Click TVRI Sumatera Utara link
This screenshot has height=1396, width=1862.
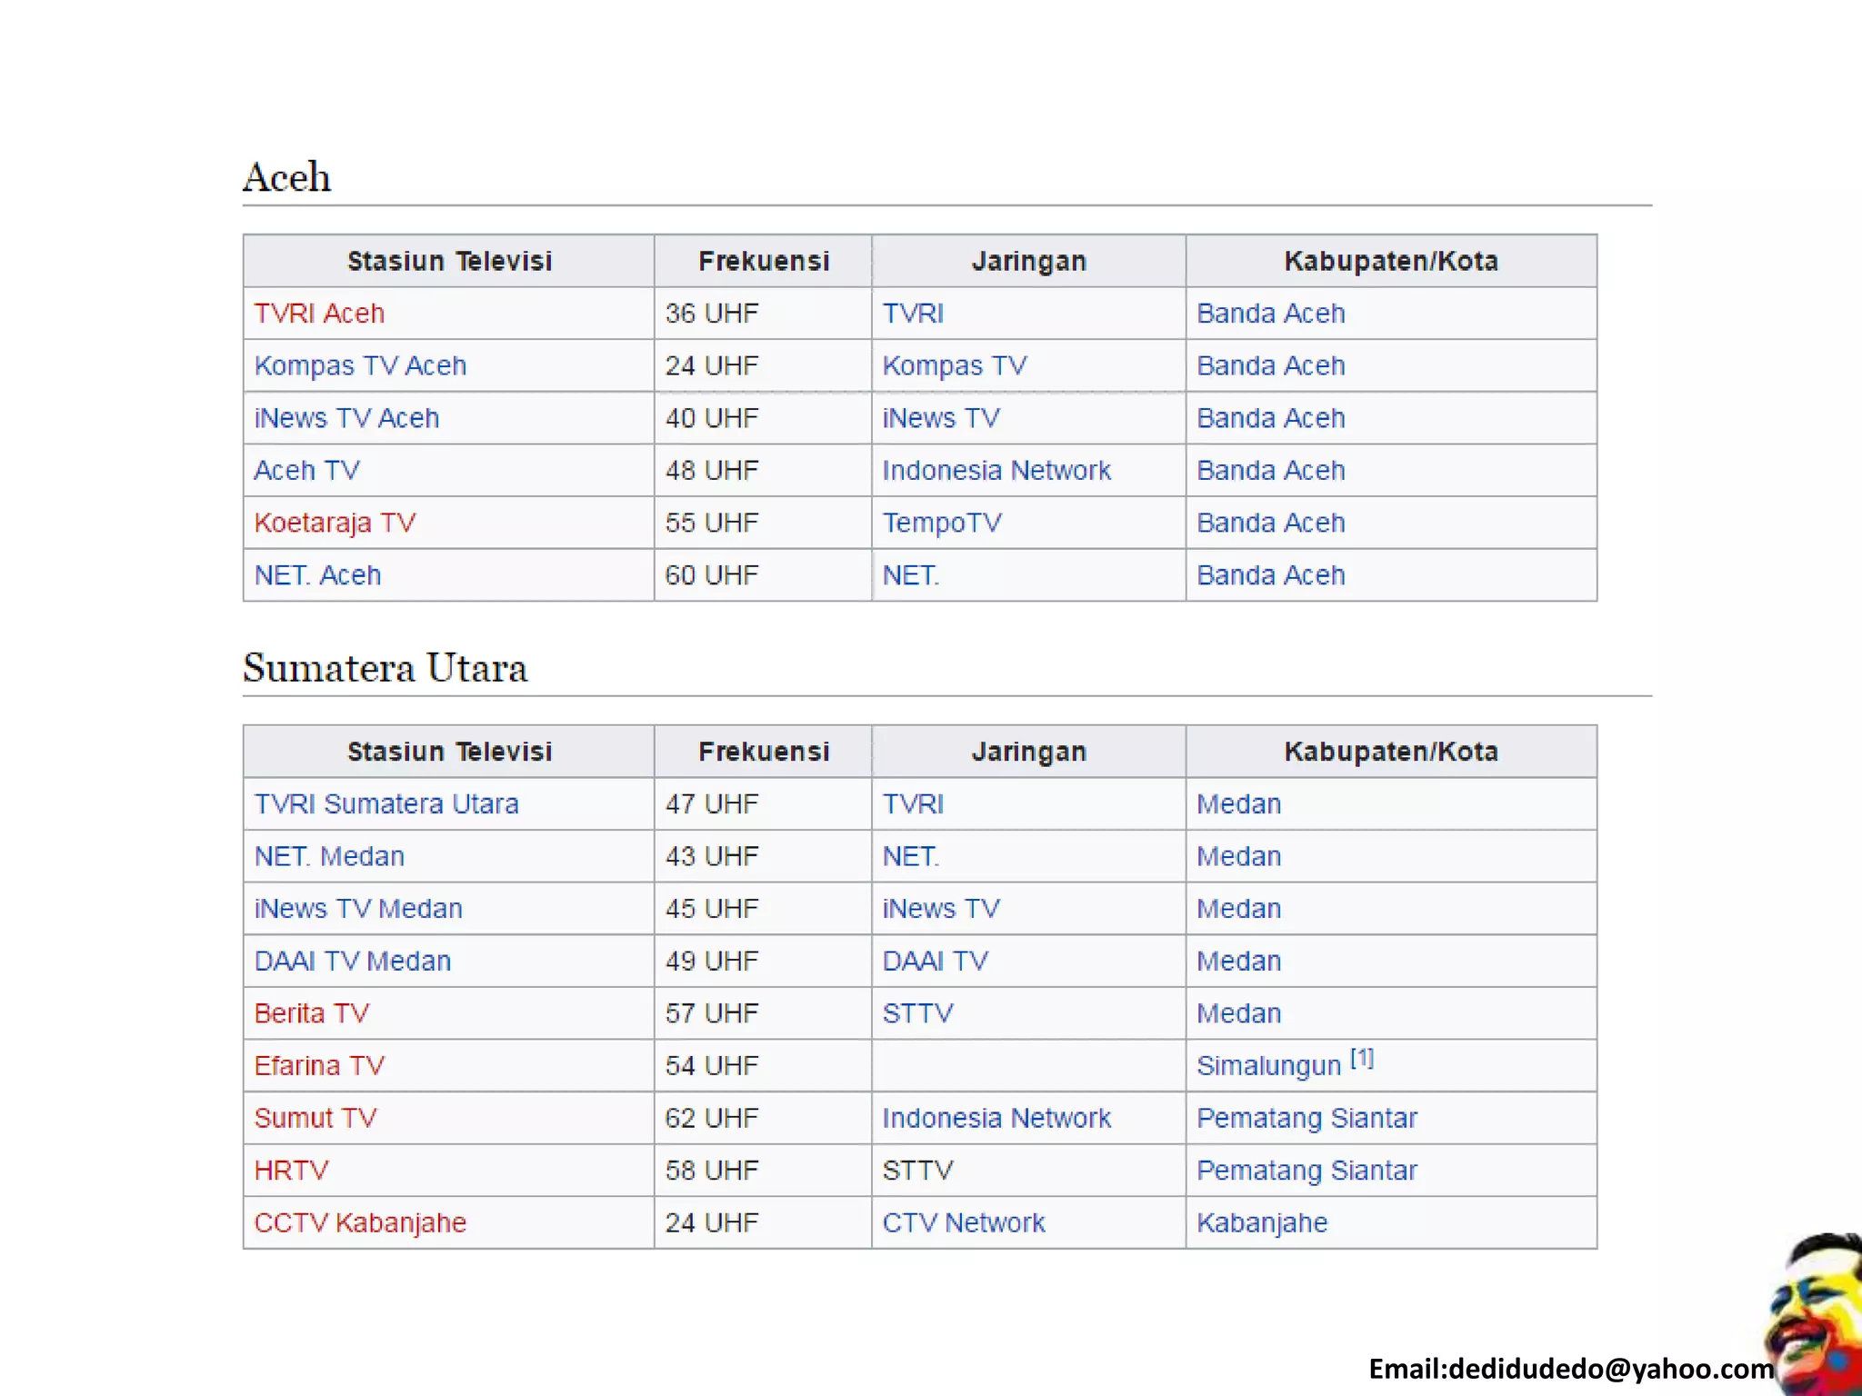click(x=386, y=804)
